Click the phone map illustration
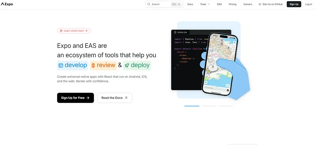This screenshot has width=316, height=146. tap(220, 64)
